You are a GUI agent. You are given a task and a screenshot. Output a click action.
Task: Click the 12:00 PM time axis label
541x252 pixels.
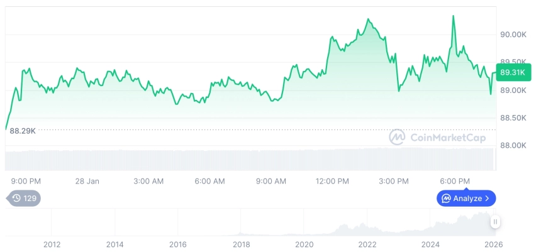click(x=332, y=181)
